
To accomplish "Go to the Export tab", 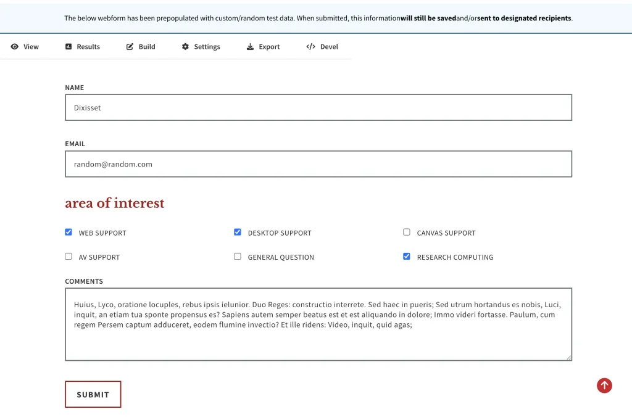I will pyautogui.click(x=269, y=47).
